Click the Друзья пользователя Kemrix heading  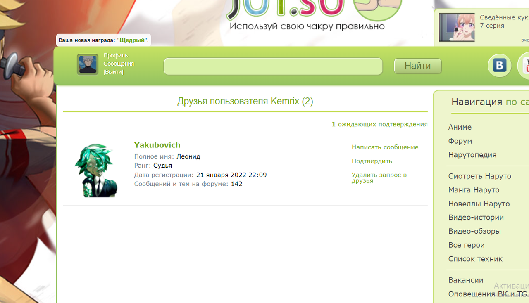point(245,101)
